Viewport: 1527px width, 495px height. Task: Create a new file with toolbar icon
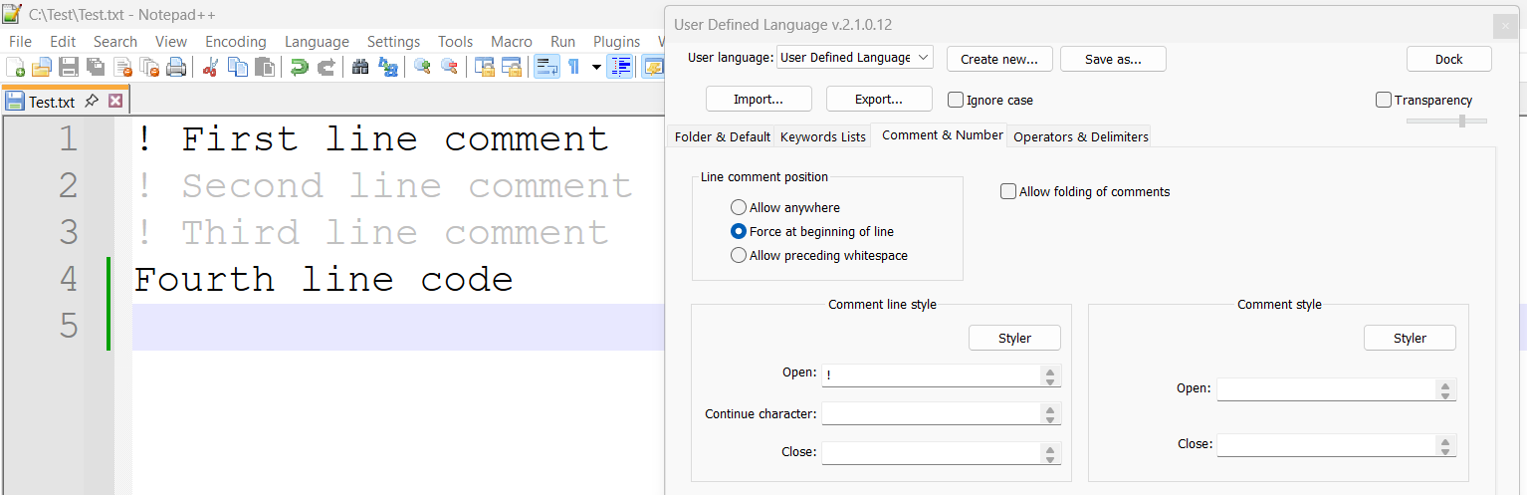tap(16, 68)
